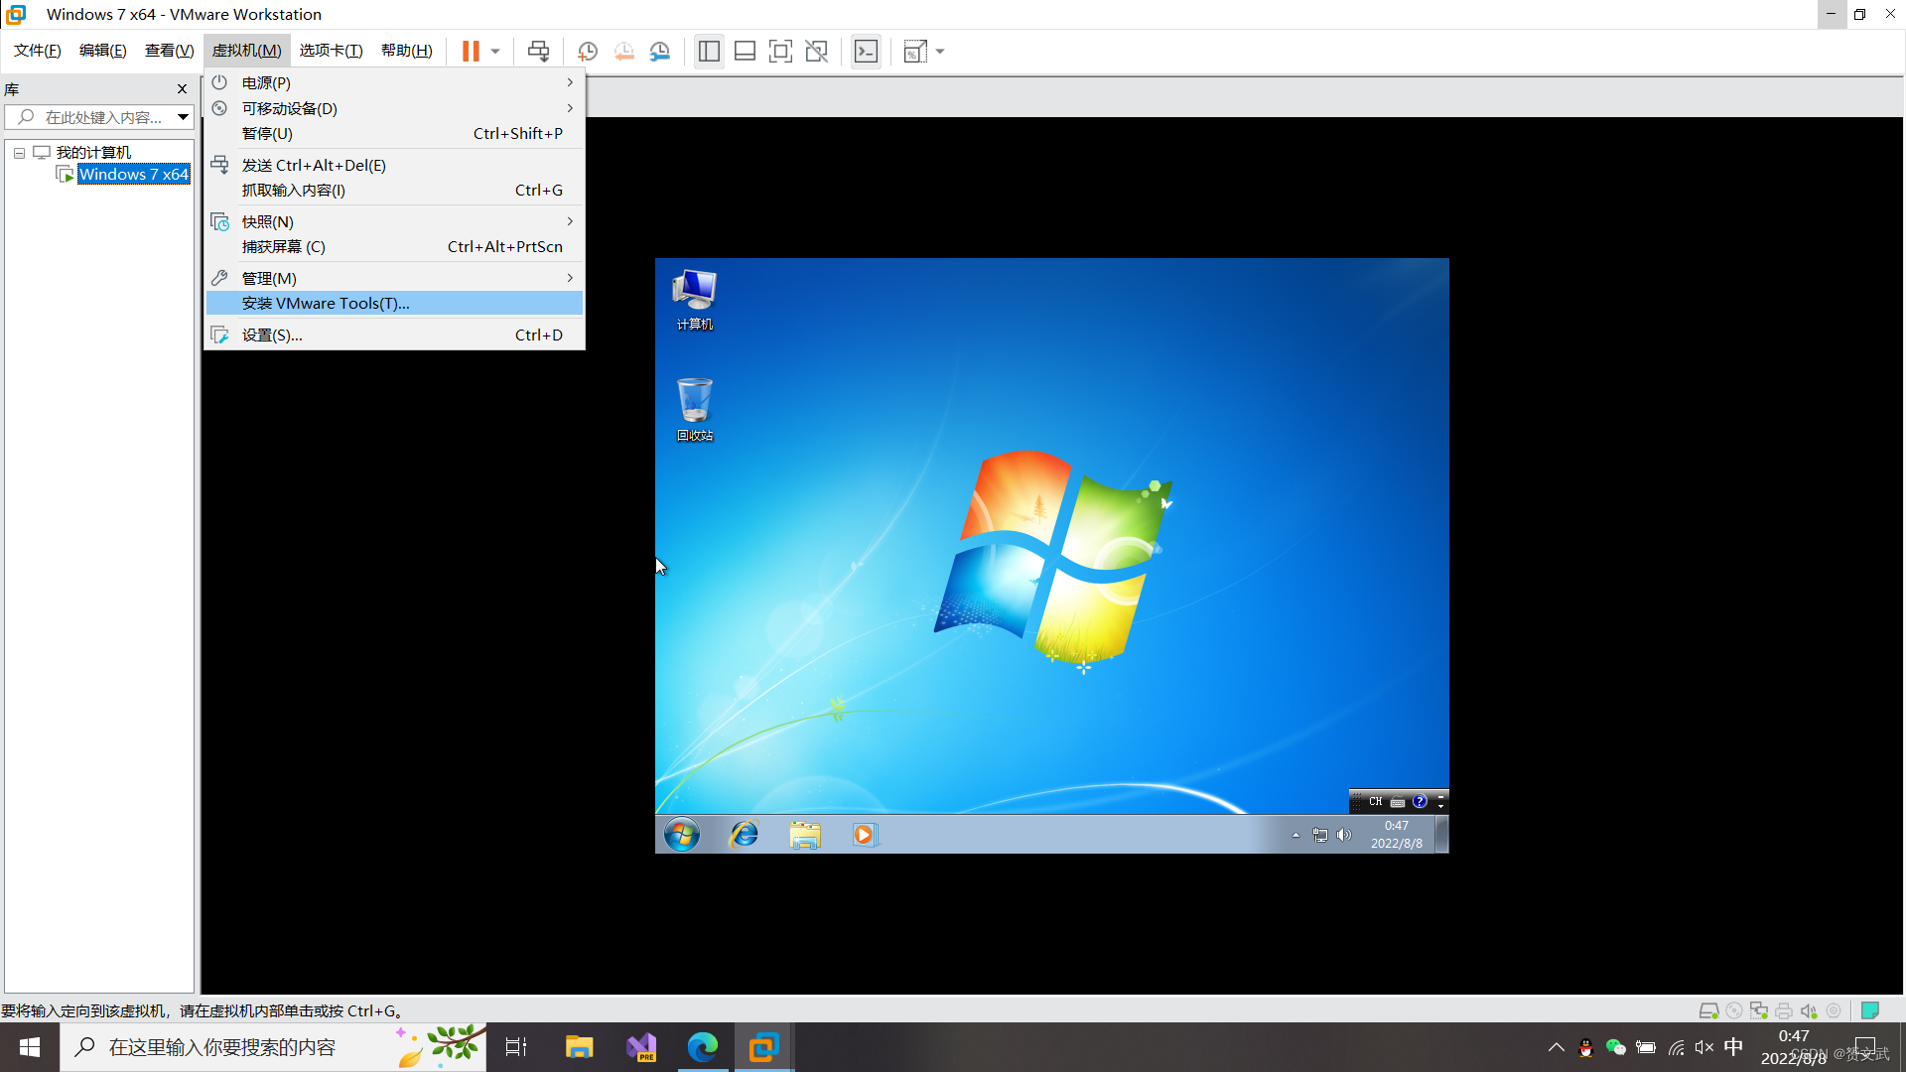Click the stretch guest display icon
Screen dimensions: 1906x1072
point(915,51)
